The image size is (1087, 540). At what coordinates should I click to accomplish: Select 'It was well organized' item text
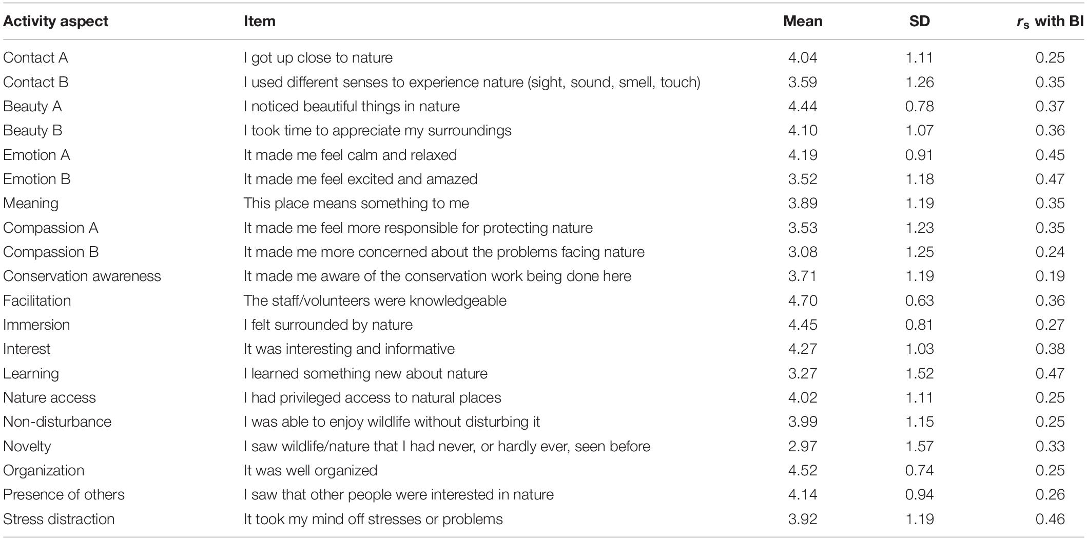pos(310,470)
